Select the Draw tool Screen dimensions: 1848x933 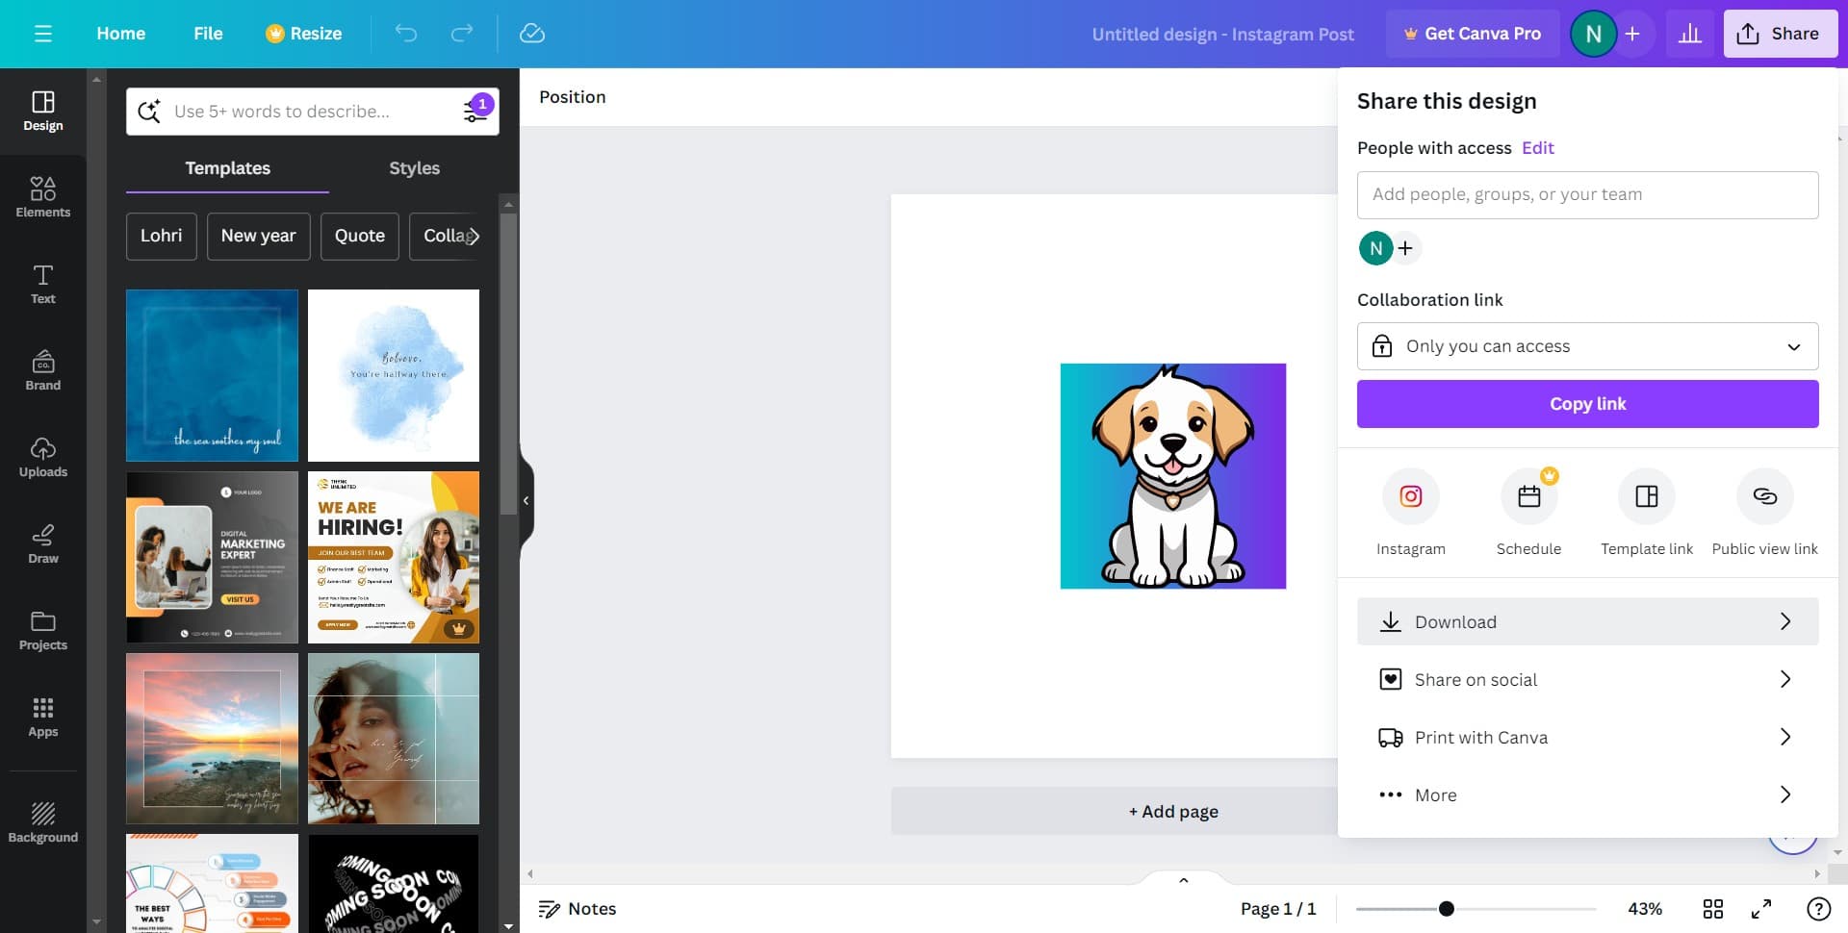[x=42, y=543]
